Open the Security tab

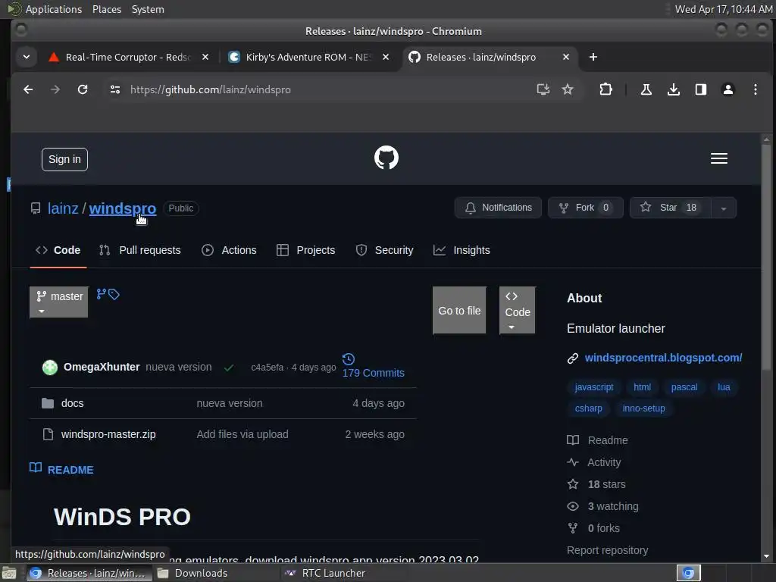(x=384, y=250)
